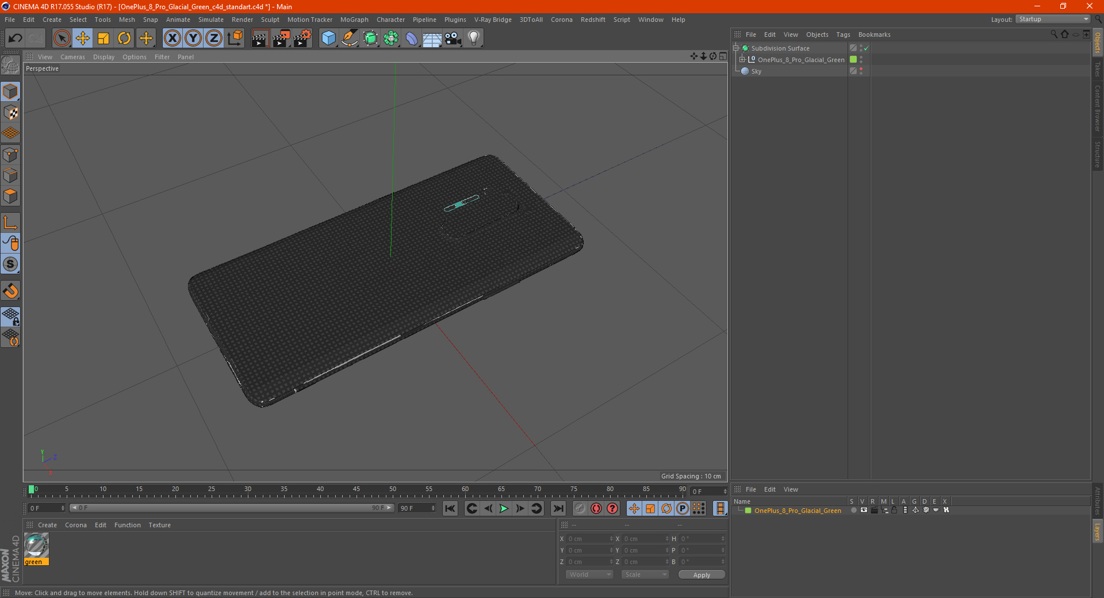Select the green material thumbnail
This screenshot has width=1104, height=598.
[36, 545]
